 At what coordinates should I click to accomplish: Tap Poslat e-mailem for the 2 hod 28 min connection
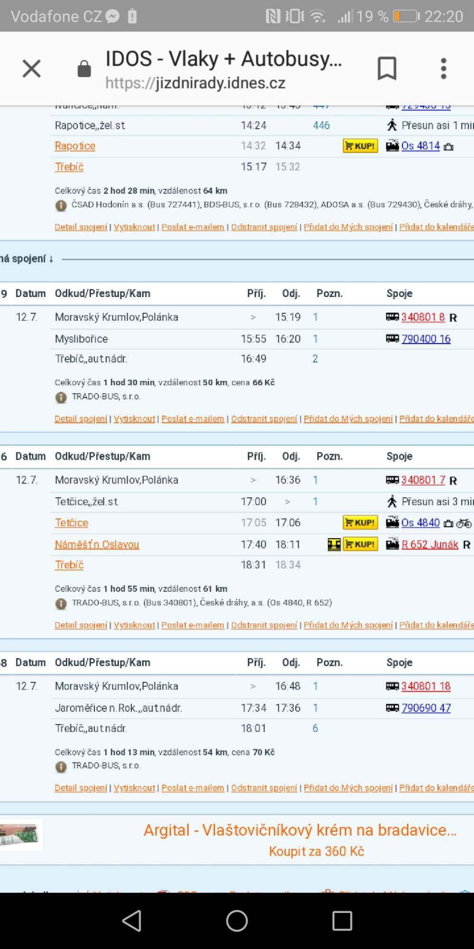pyautogui.click(x=193, y=227)
